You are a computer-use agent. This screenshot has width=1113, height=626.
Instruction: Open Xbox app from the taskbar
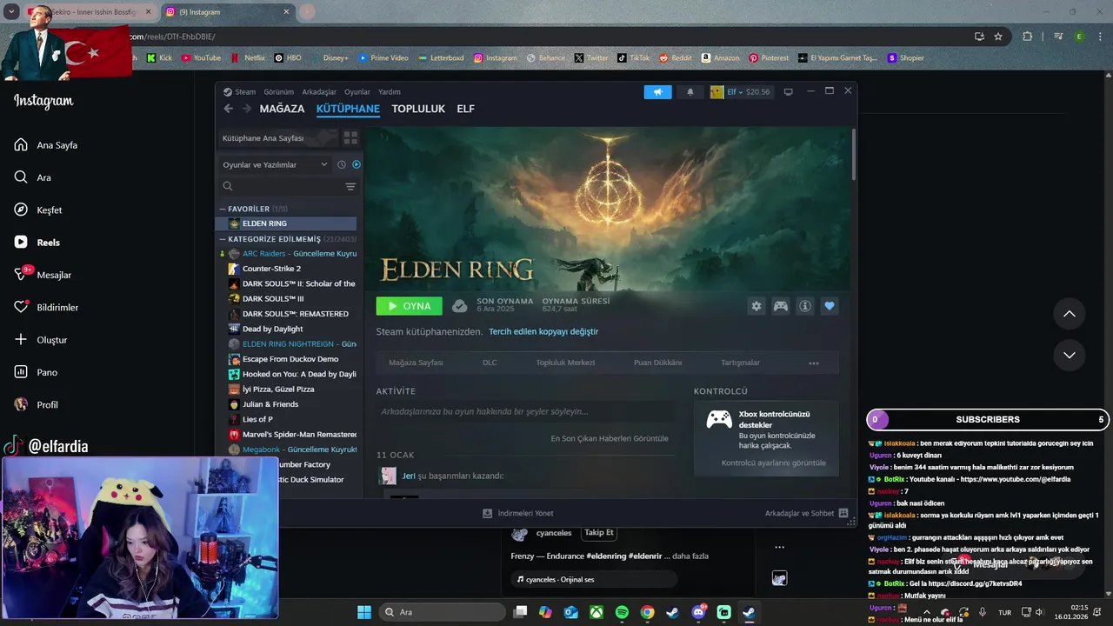[596, 612]
